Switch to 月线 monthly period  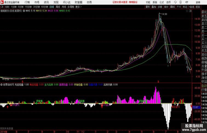(64, 7)
